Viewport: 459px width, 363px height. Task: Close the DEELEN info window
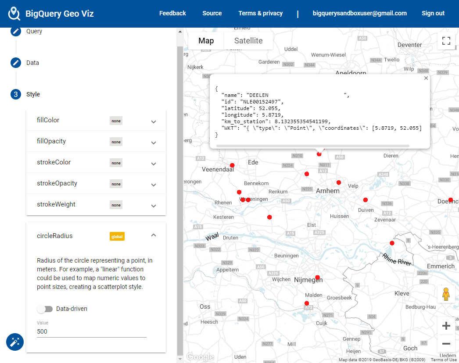[x=426, y=78]
